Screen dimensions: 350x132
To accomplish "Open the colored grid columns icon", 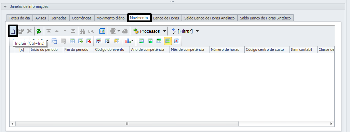I will [102, 31].
